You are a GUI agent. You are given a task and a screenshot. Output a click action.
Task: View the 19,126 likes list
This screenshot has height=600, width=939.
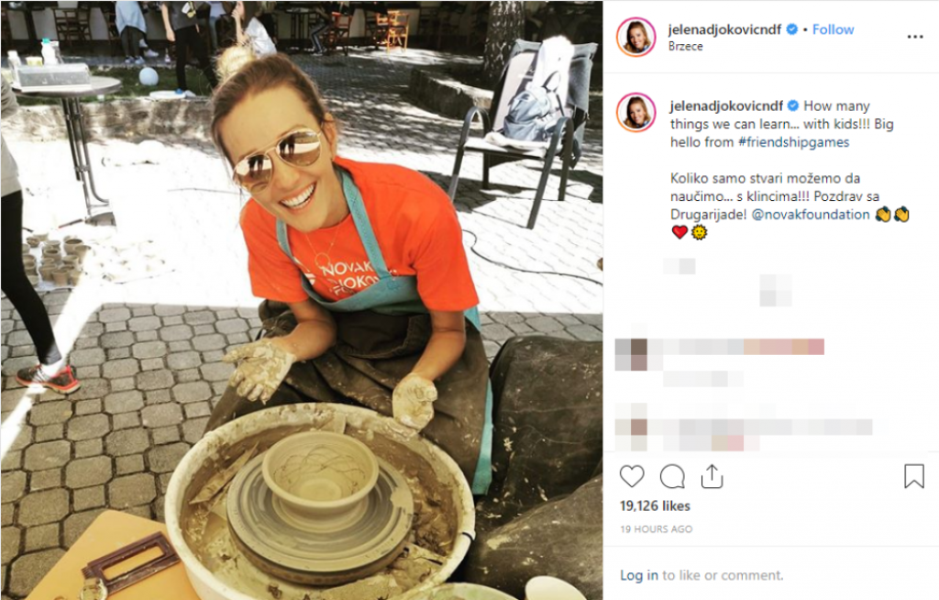coord(655,506)
